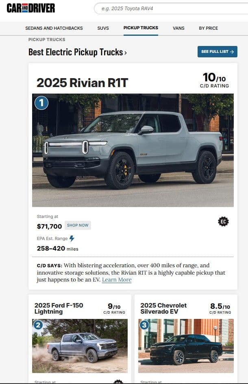
Task: Click the 10/10 C/D rating
Action: tap(214, 80)
